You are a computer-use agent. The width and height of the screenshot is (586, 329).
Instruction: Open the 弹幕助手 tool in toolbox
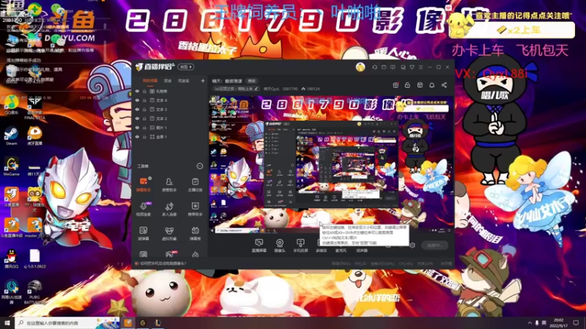pyautogui.click(x=143, y=185)
